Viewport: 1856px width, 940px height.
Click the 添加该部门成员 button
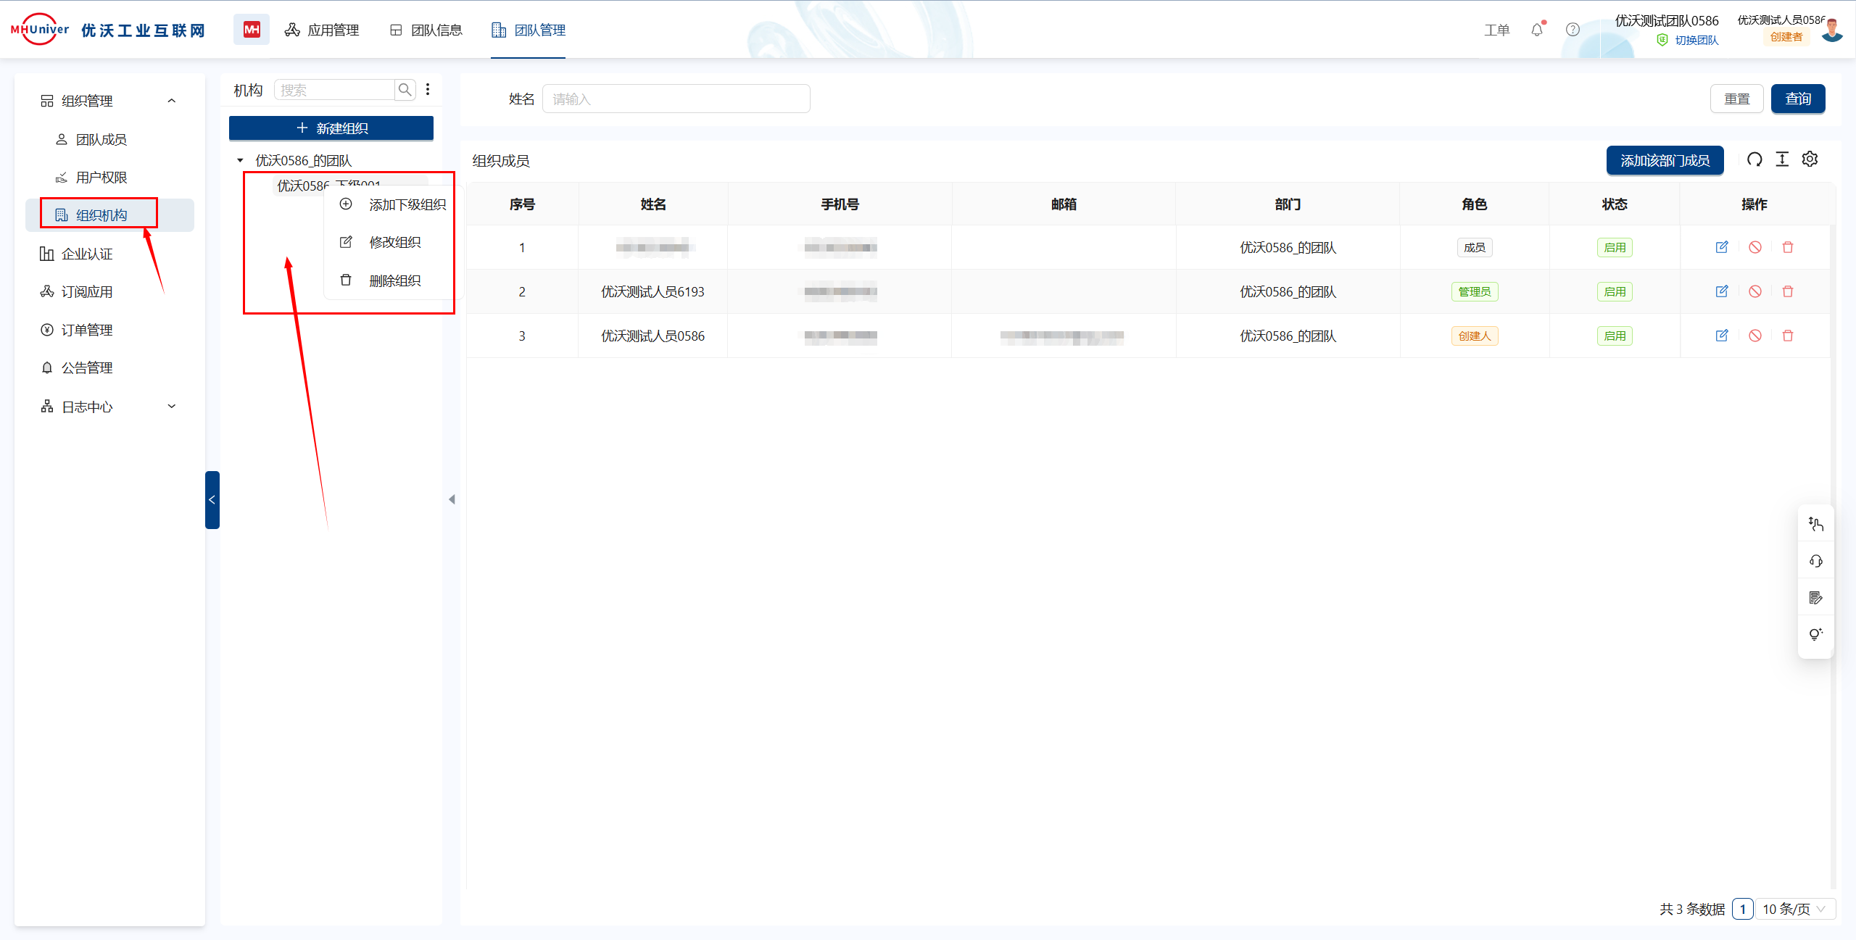tap(1665, 160)
